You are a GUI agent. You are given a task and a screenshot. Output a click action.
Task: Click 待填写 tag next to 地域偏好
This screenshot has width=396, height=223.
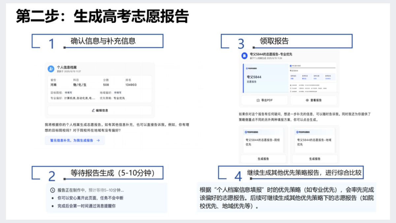coord(118,93)
